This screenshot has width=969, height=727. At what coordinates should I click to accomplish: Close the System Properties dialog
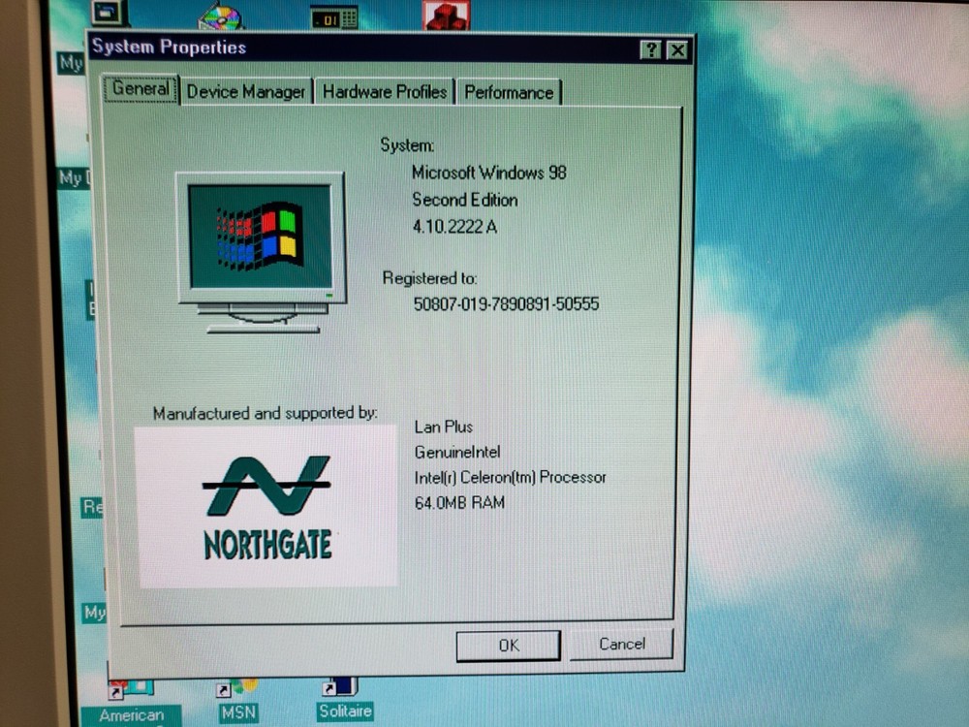(678, 50)
